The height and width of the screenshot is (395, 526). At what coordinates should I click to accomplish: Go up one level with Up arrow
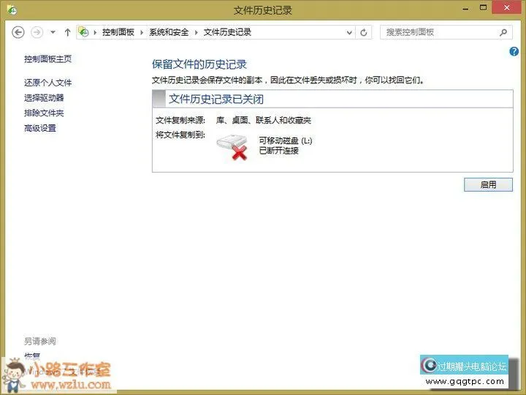67,32
